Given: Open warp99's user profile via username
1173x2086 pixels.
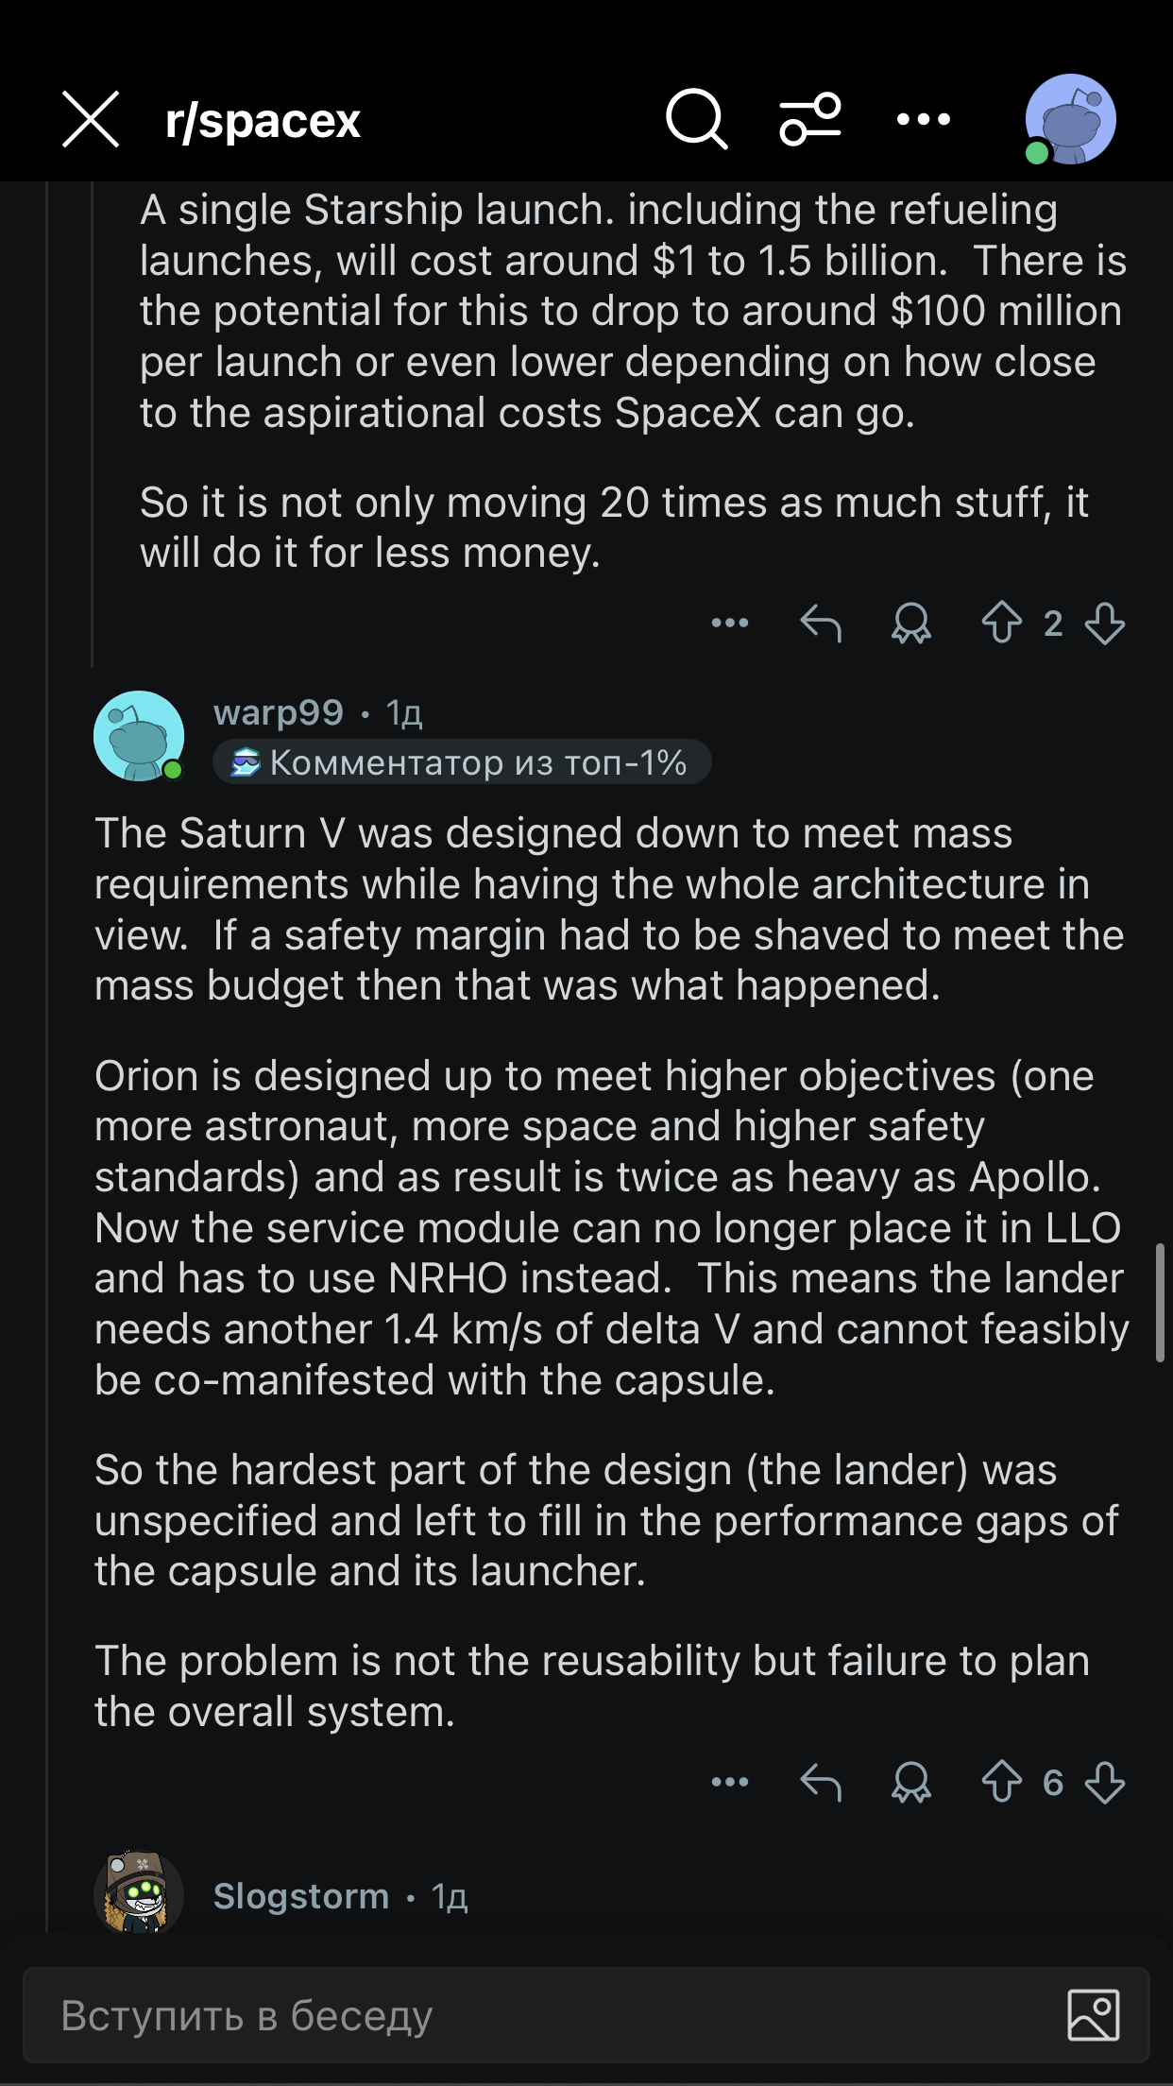Looking at the screenshot, I should pyautogui.click(x=279, y=712).
